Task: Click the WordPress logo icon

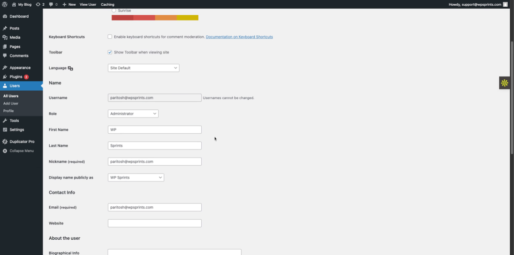Action: point(5,4)
